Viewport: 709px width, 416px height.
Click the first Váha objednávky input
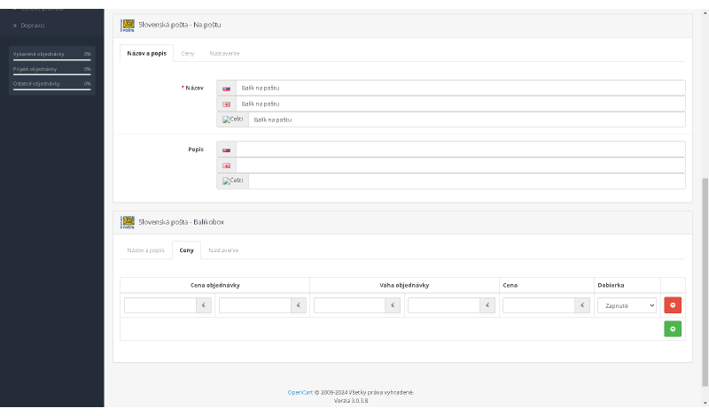(x=349, y=305)
